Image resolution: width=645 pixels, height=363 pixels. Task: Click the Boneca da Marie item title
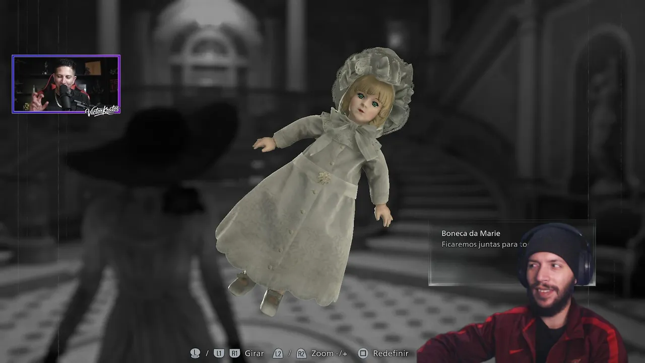click(x=471, y=233)
